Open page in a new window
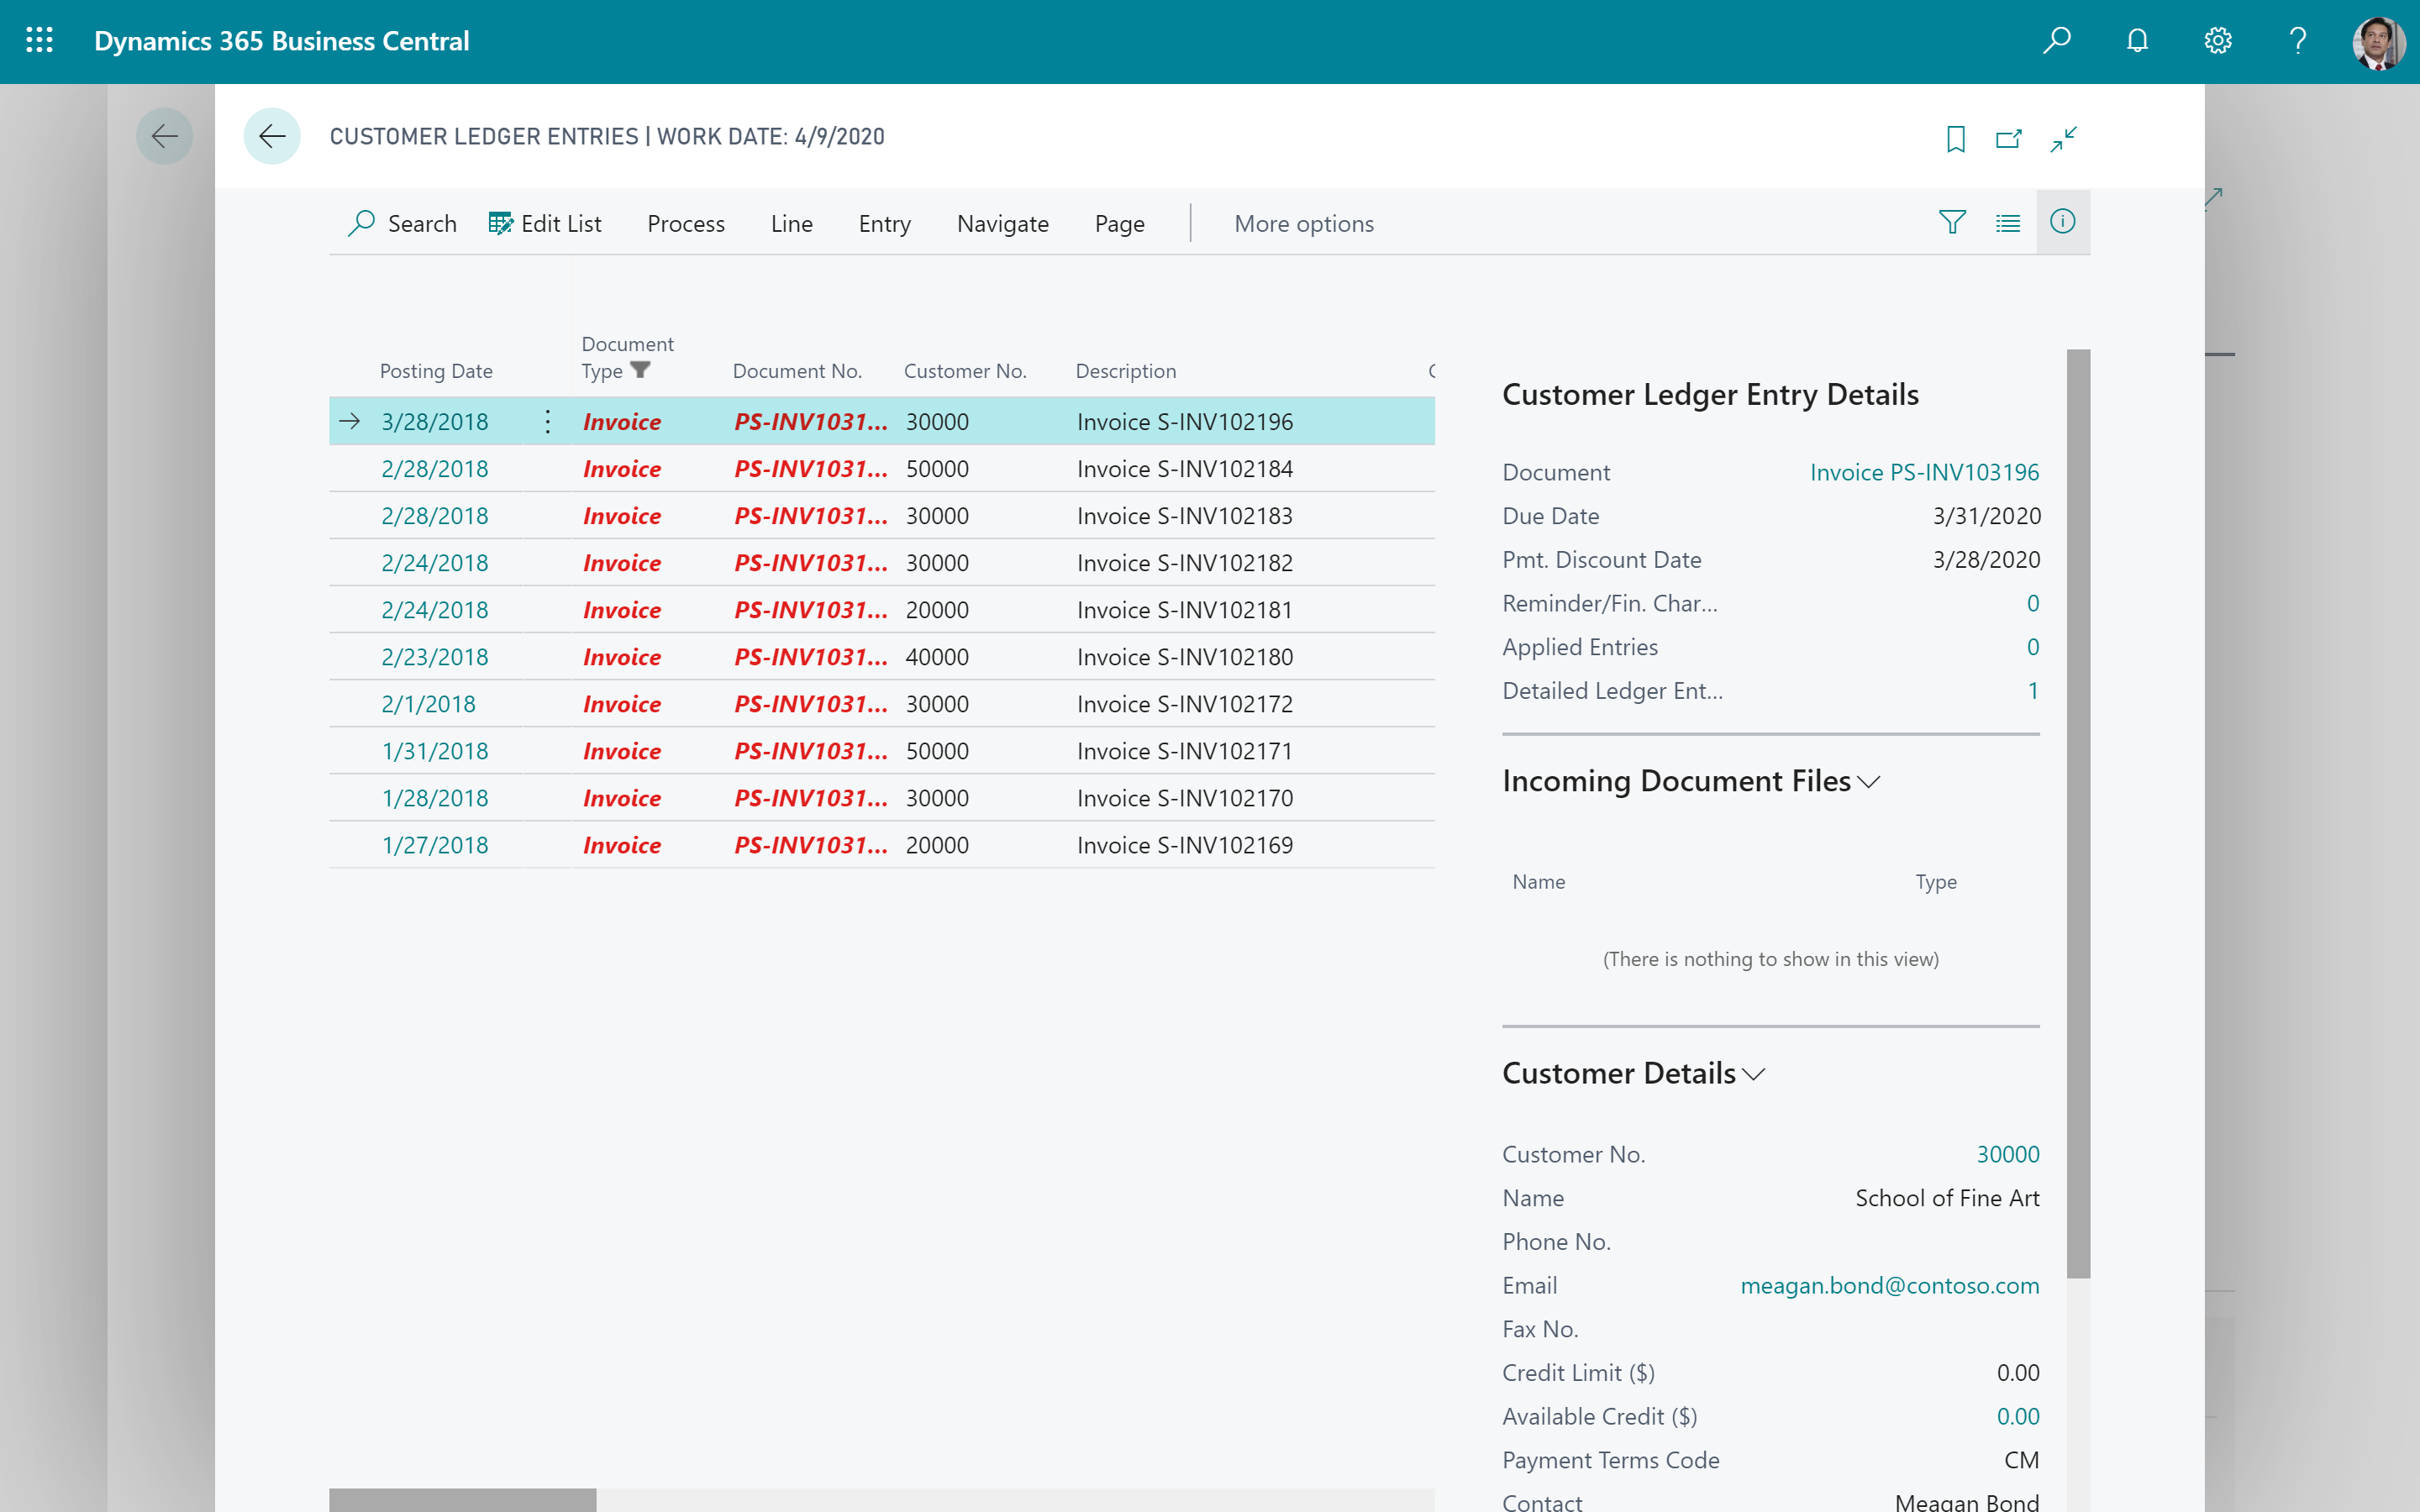 [x=2009, y=138]
